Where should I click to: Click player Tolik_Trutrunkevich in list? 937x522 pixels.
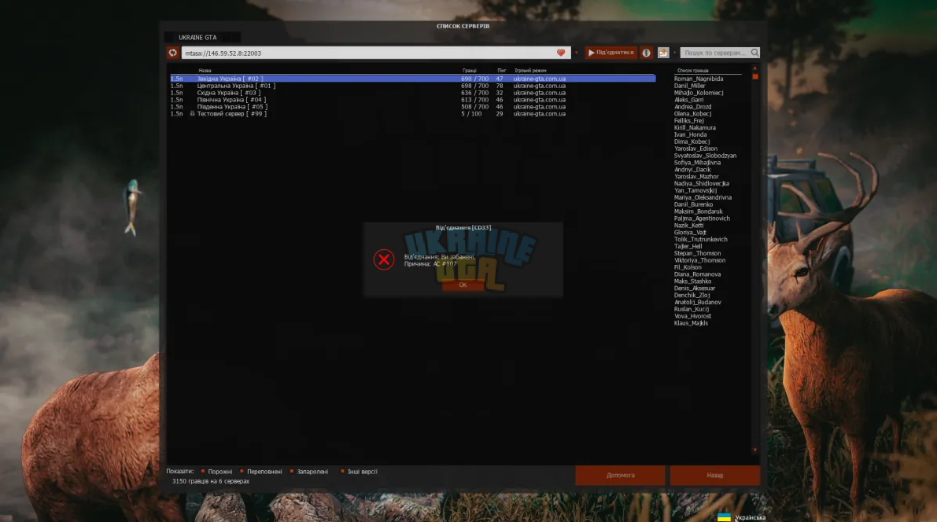pos(701,239)
